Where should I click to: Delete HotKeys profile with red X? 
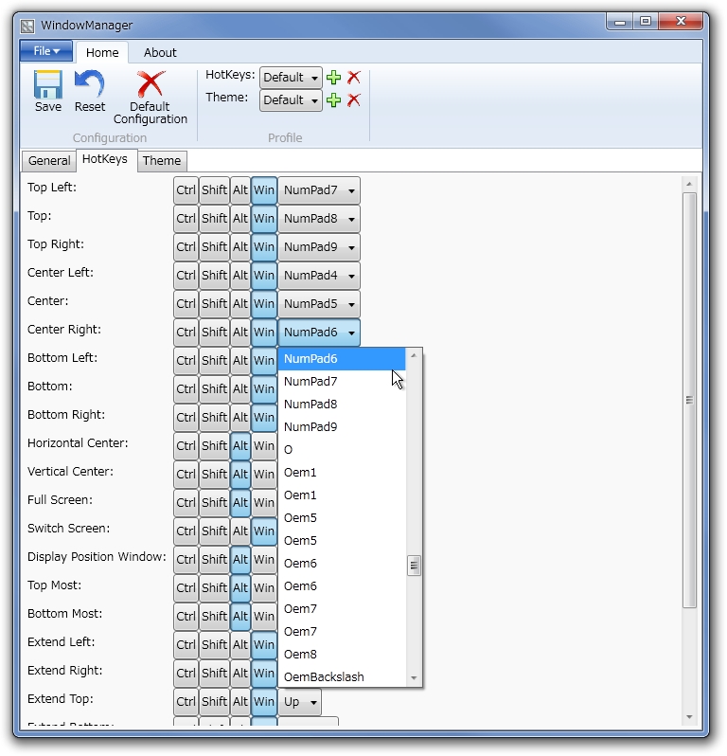pyautogui.click(x=354, y=77)
